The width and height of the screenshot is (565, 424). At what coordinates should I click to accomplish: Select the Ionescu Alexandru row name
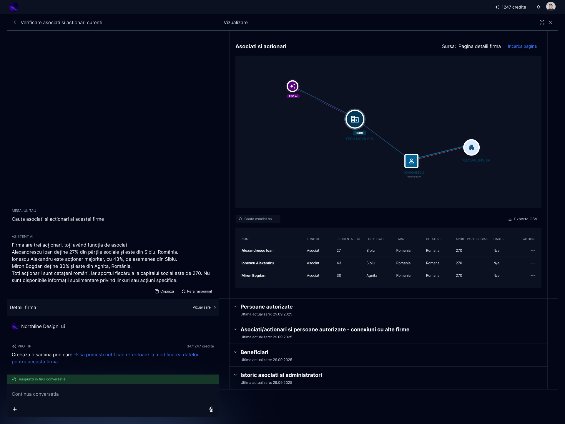257,263
